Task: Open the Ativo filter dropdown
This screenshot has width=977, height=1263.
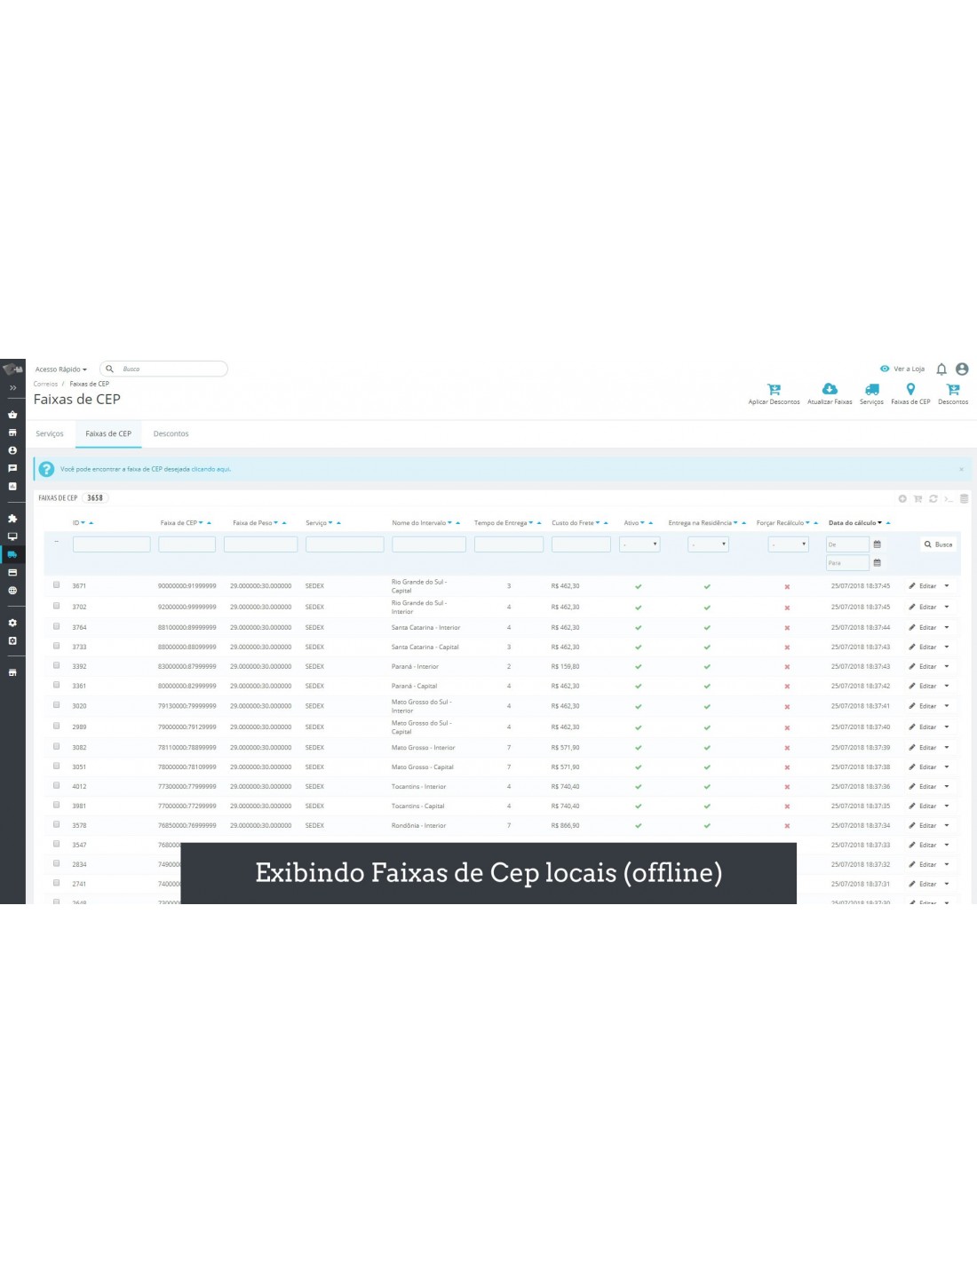Action: (x=639, y=544)
